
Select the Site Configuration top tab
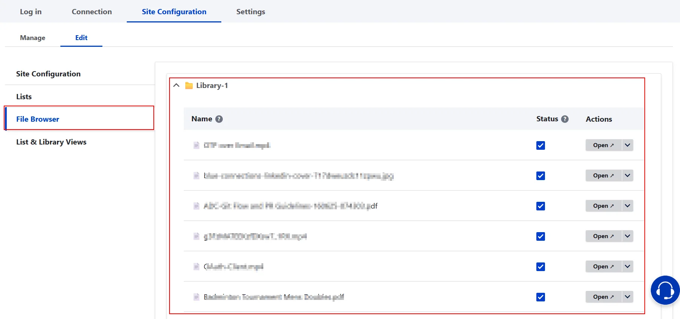[x=174, y=12]
